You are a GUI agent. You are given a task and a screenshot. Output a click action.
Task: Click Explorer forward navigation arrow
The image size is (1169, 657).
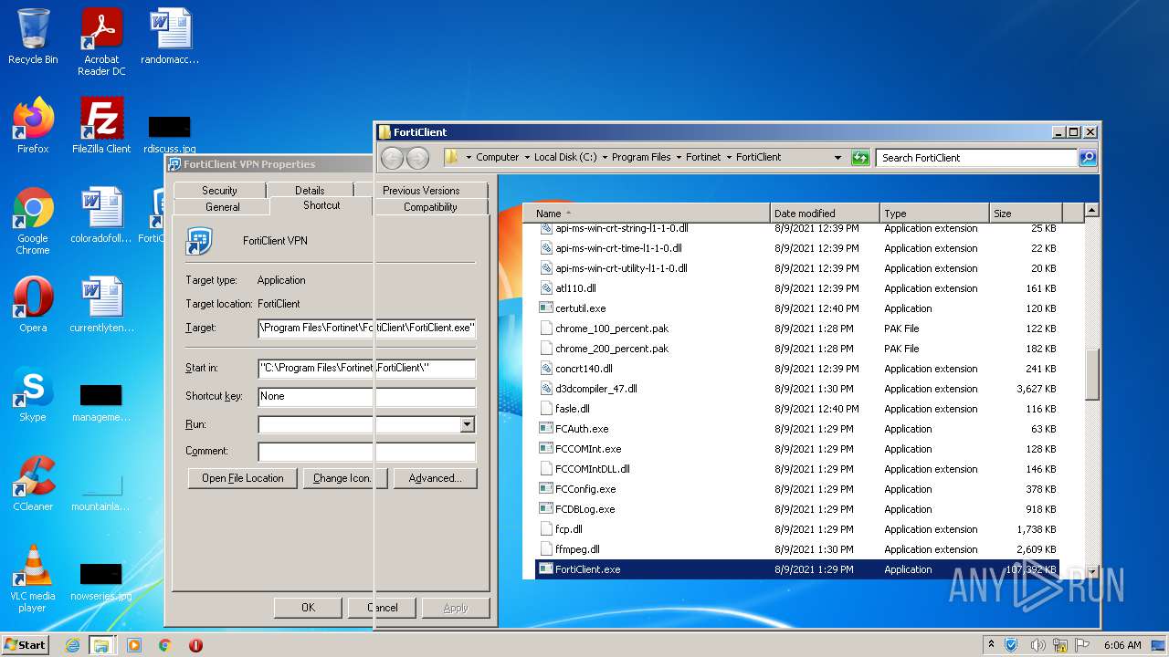417,158
